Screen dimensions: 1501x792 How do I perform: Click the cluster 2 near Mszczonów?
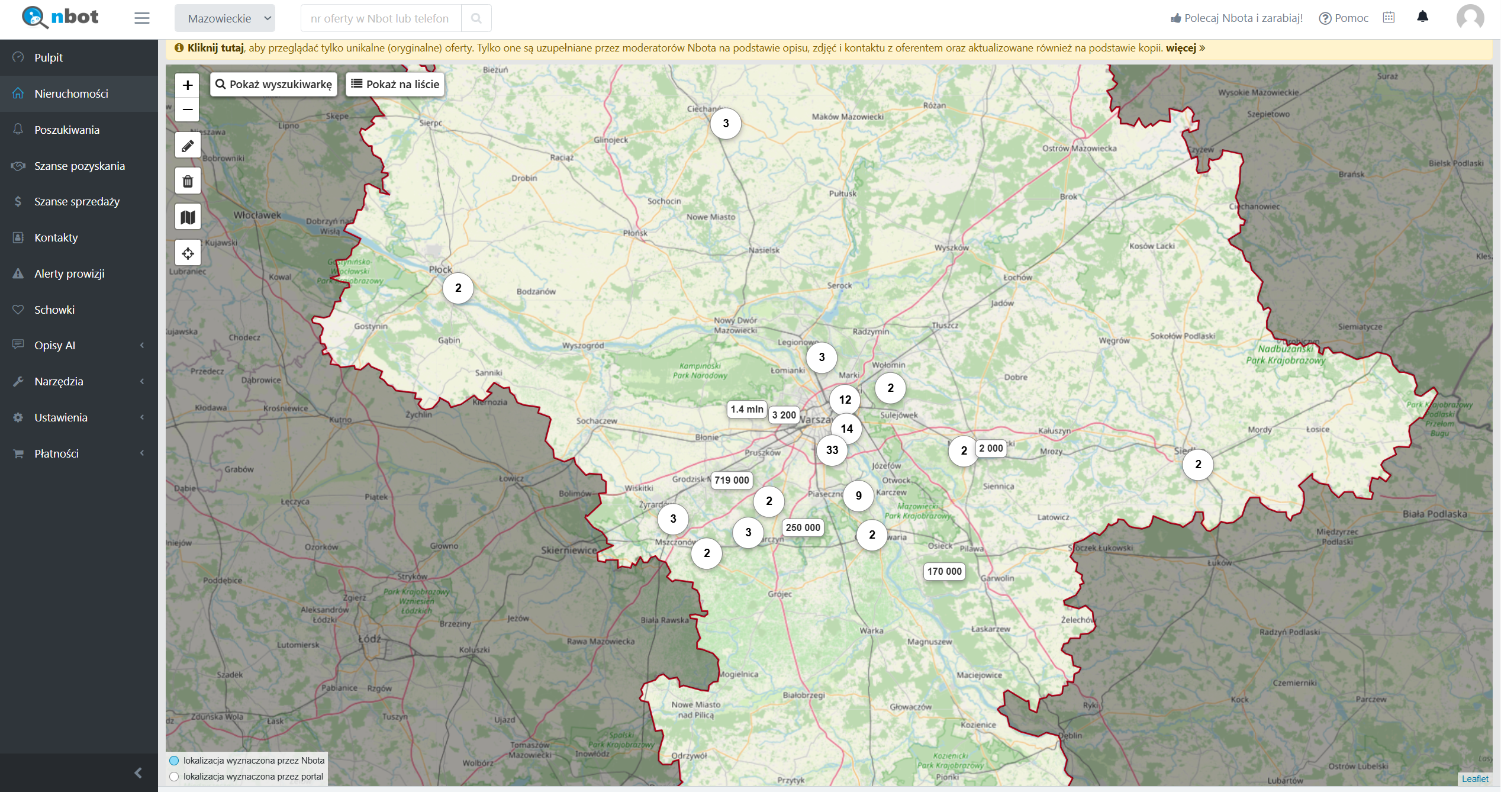point(707,553)
